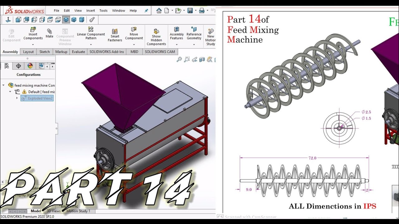Select the highlighted Isometric view icon

66,20
